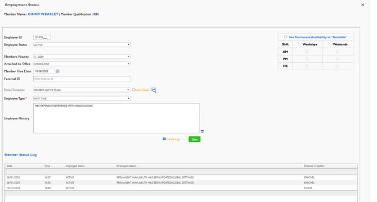Check AM shift Weekends availability
377x202 pixels.
pos(337,52)
